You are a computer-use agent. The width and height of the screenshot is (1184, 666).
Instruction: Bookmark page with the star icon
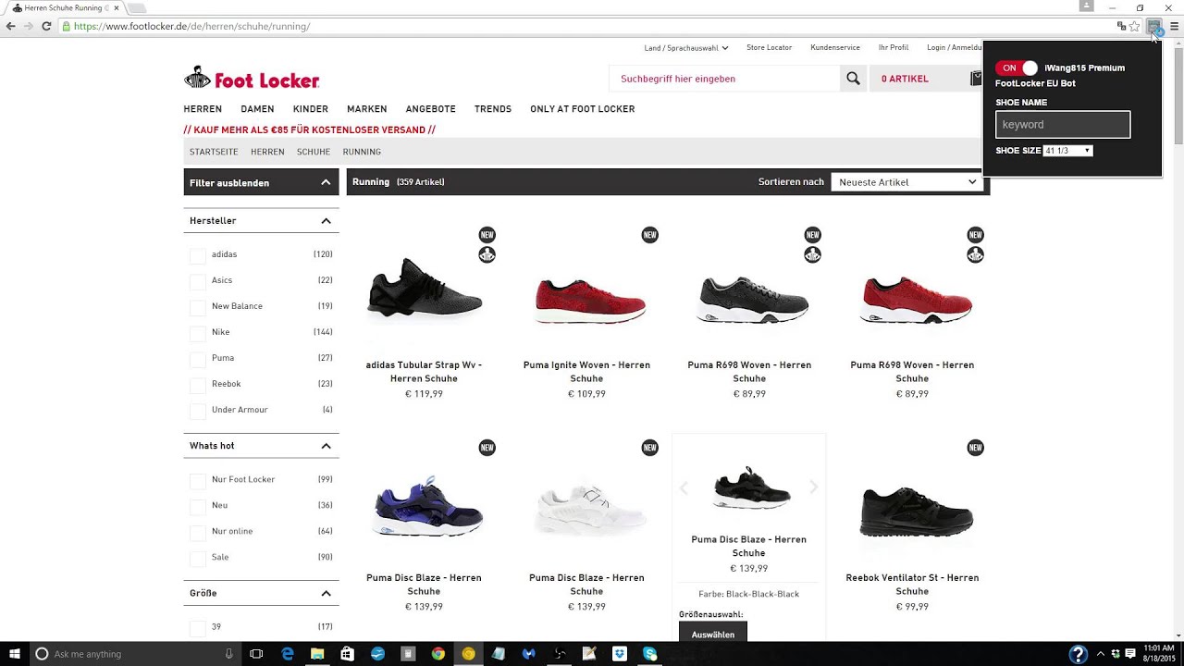tap(1134, 26)
